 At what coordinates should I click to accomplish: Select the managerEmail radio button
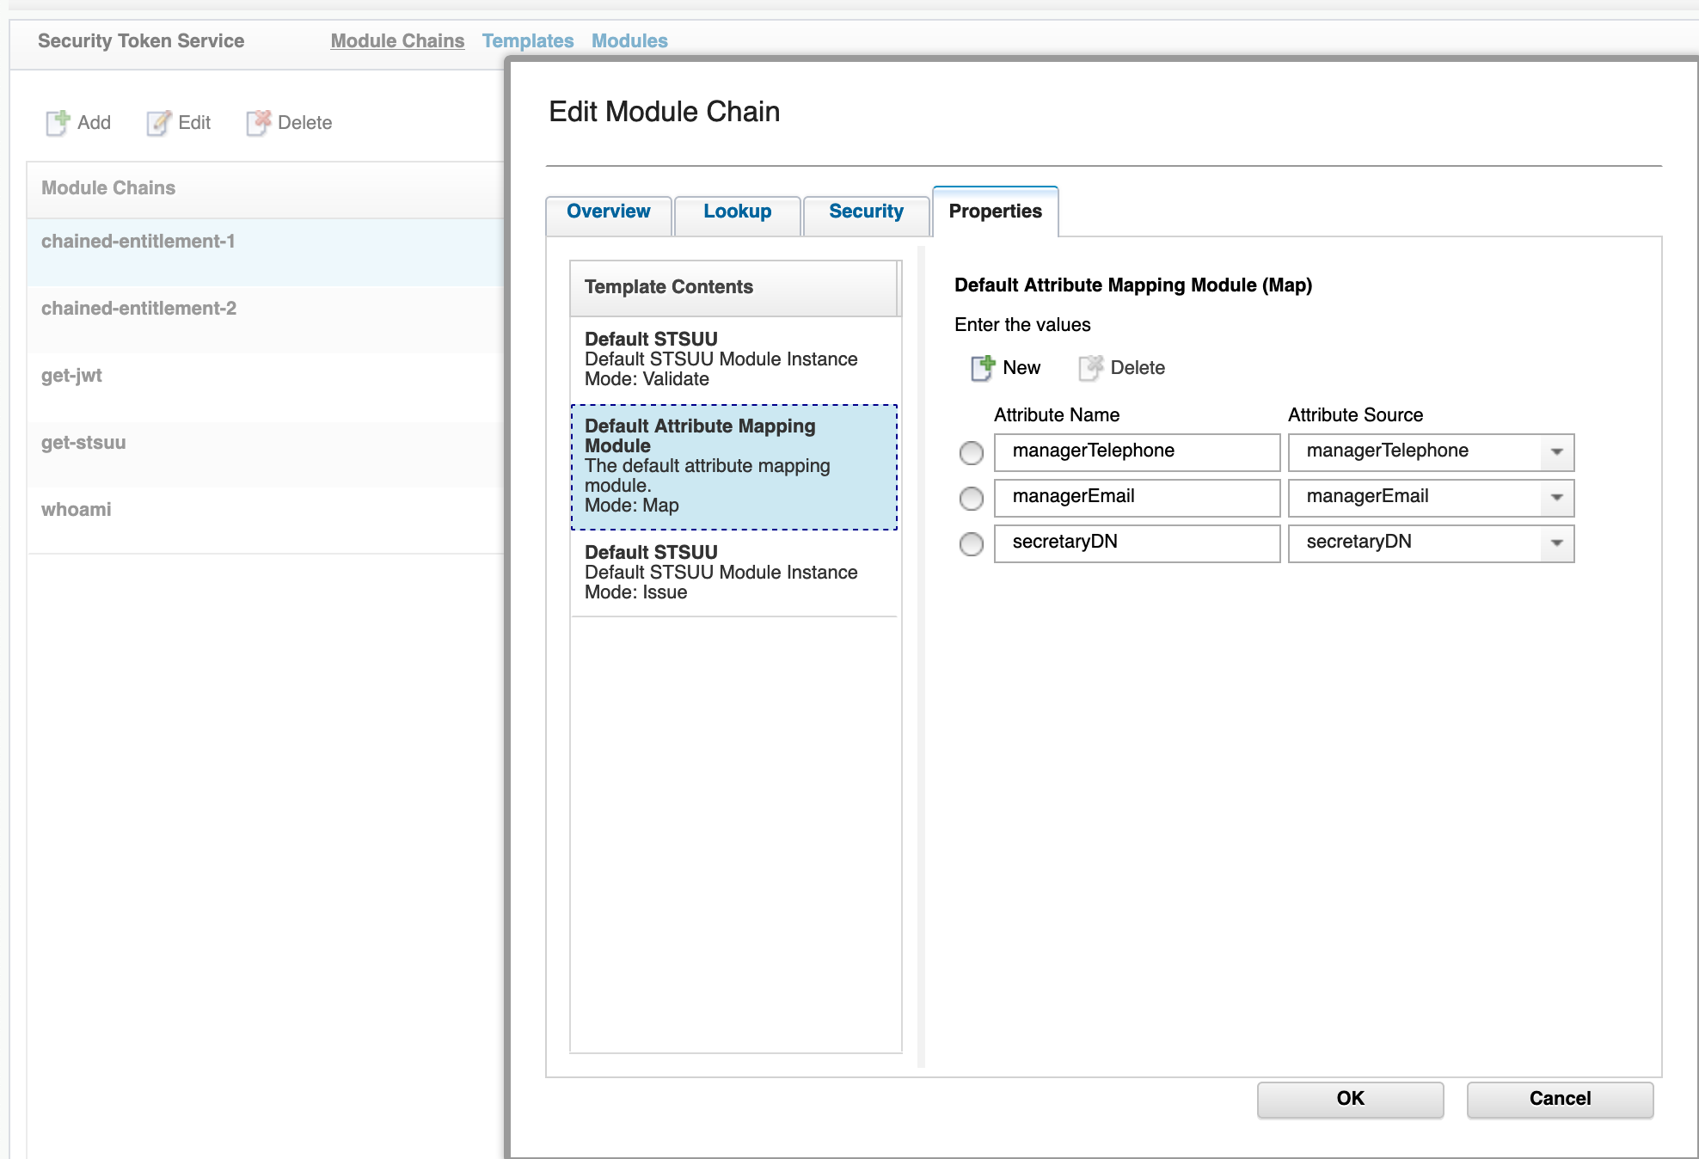972,499
